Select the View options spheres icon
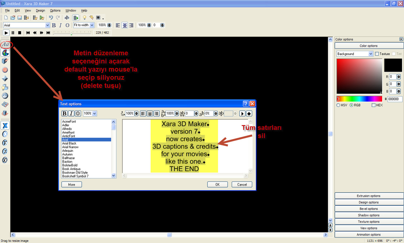Screen dimensions: 404x243 click(x=5, y=104)
